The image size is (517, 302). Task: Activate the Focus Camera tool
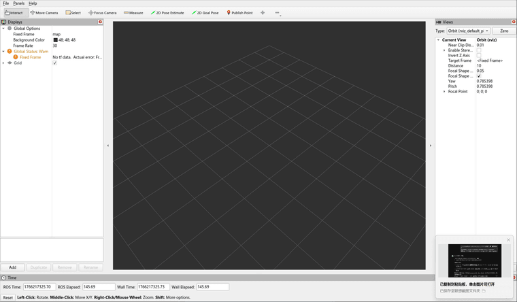tap(103, 13)
